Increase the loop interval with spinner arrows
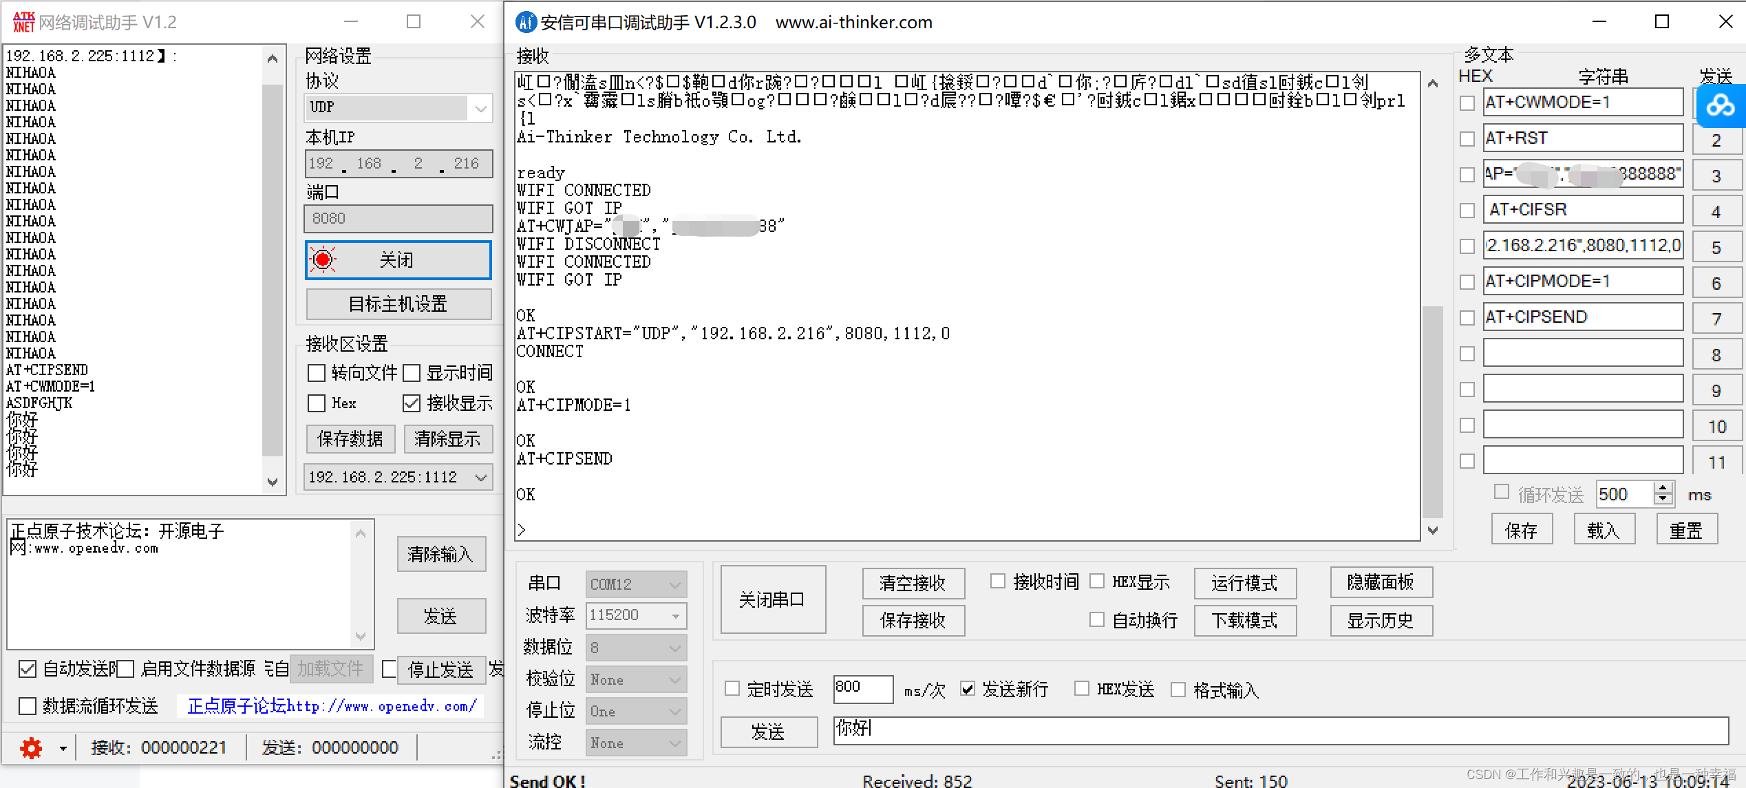 (1663, 488)
